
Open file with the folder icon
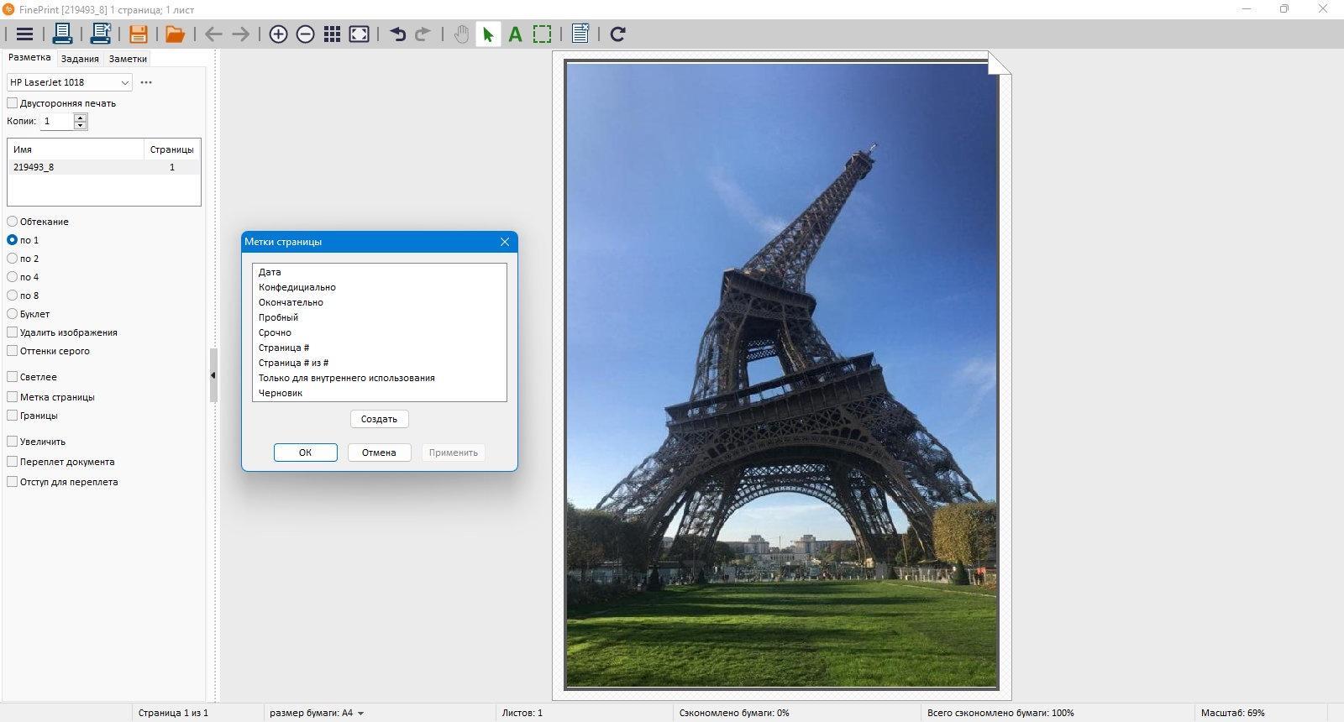[175, 34]
